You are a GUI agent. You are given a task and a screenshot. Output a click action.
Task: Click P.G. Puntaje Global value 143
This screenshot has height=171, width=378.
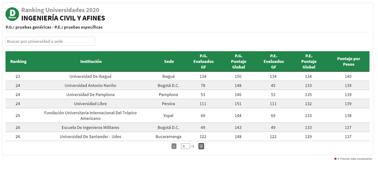tap(238, 127)
